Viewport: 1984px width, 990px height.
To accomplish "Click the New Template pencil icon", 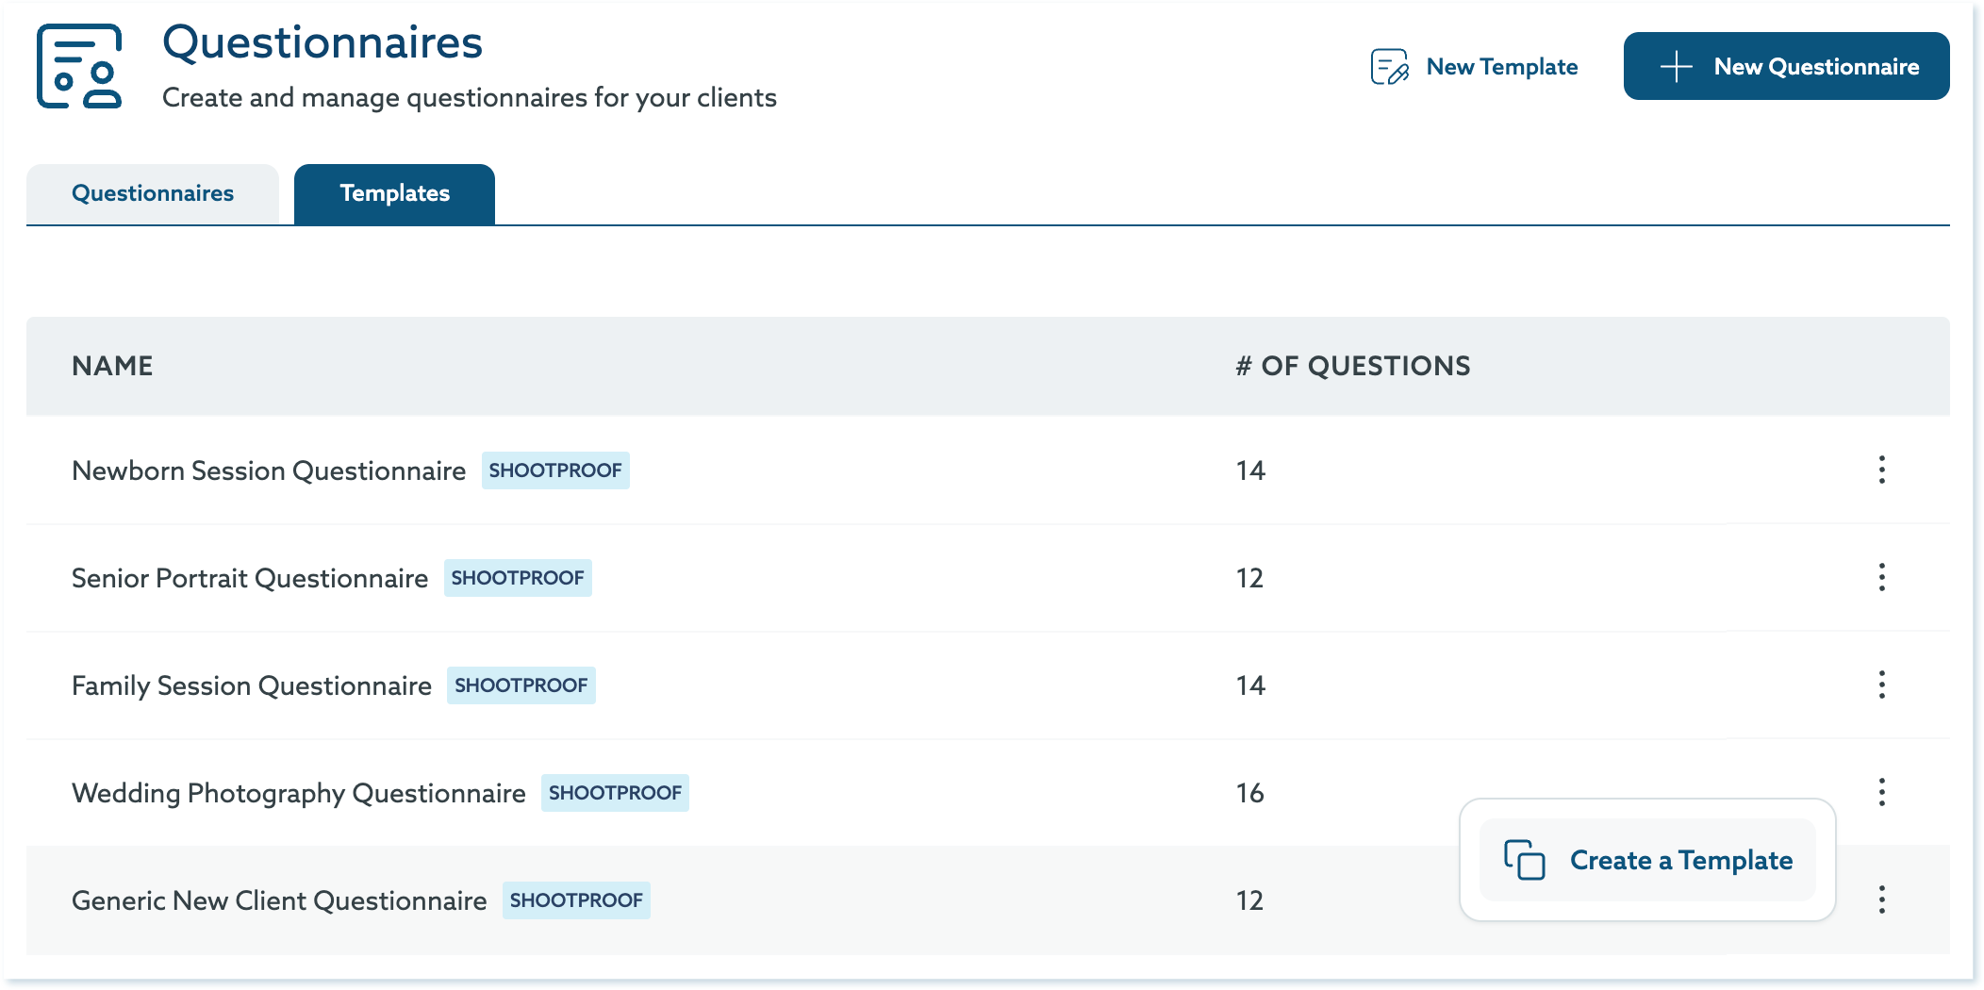I will tap(1389, 67).
